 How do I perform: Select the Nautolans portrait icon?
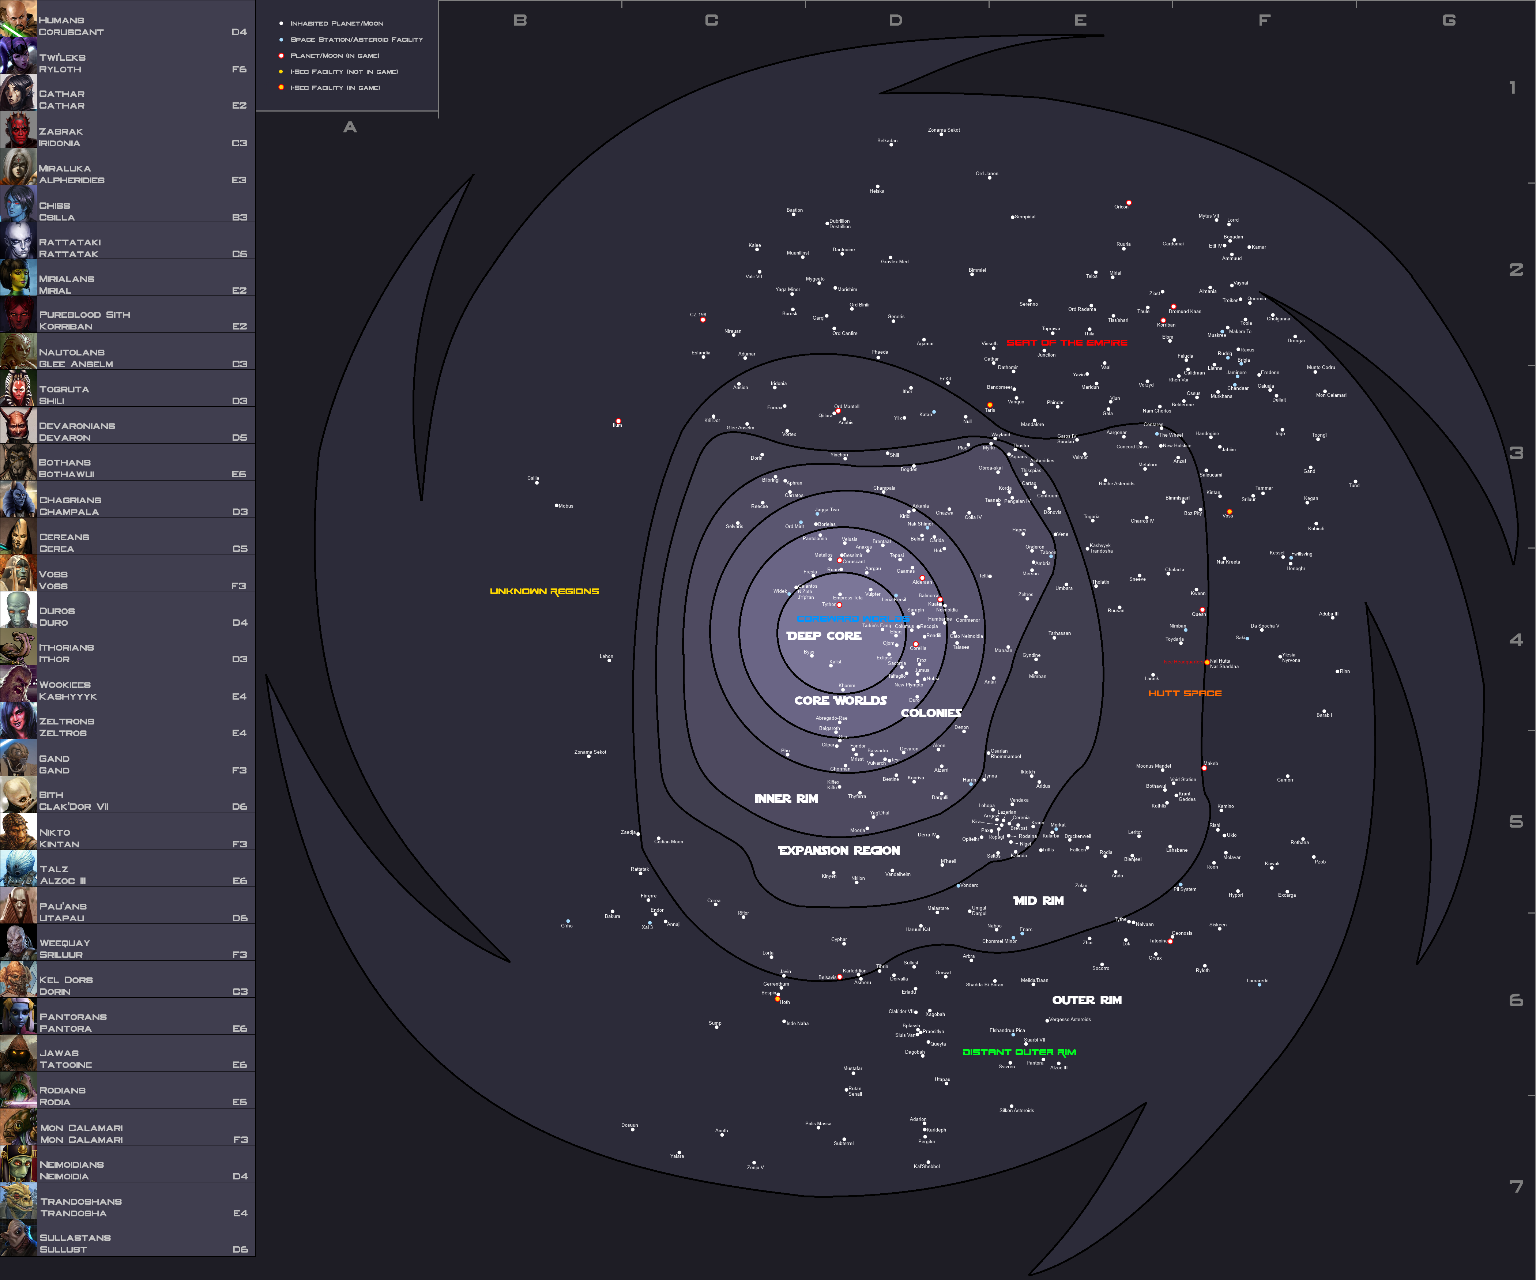(x=18, y=351)
